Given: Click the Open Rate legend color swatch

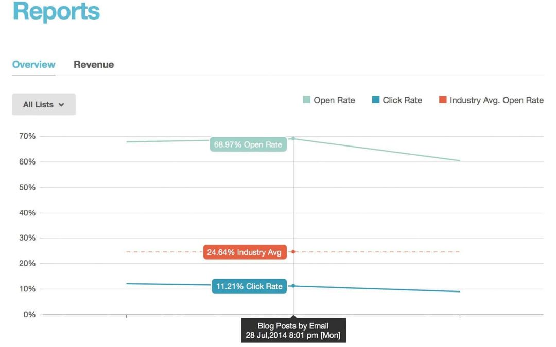Looking at the screenshot, I should pyautogui.click(x=306, y=100).
